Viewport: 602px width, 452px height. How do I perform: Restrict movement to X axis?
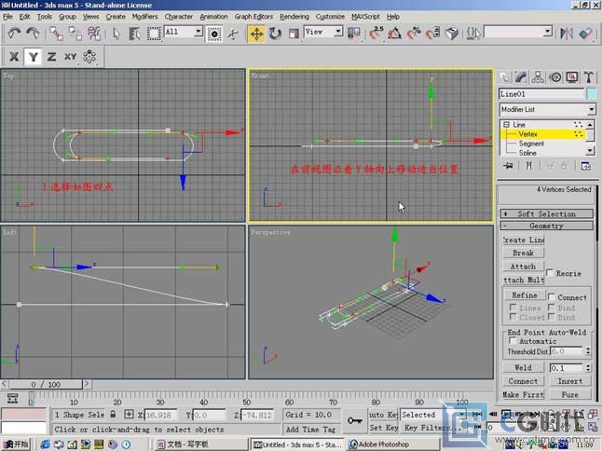[14, 57]
